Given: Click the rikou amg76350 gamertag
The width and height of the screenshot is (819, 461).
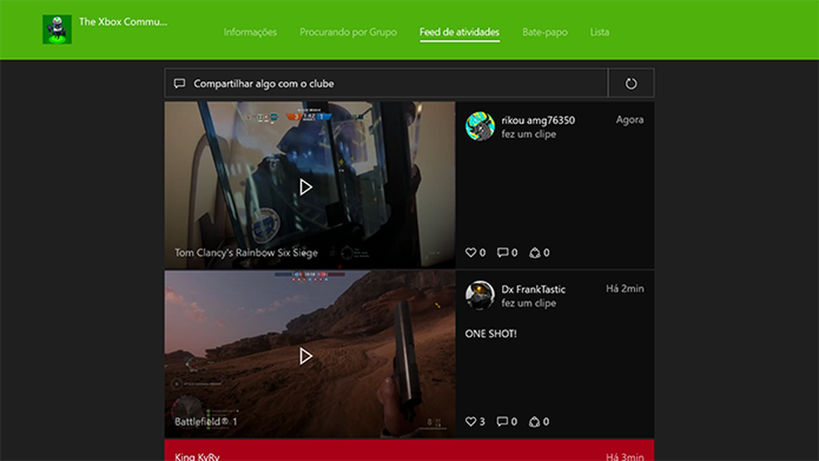Looking at the screenshot, I should point(538,120).
